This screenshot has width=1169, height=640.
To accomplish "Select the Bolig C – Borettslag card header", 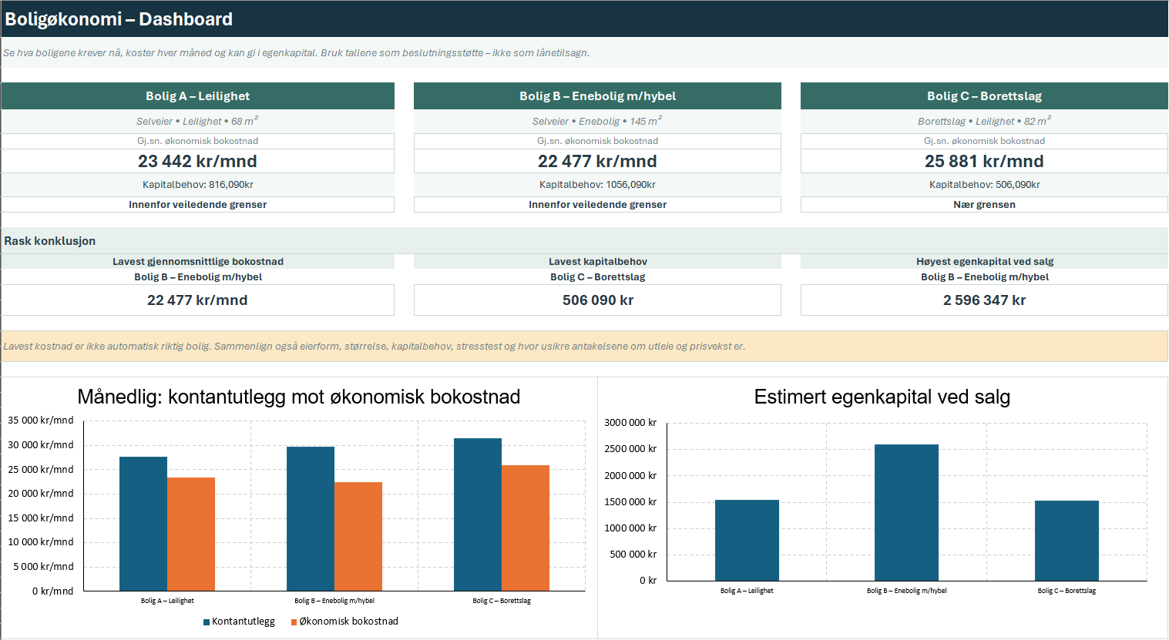I will pos(984,96).
